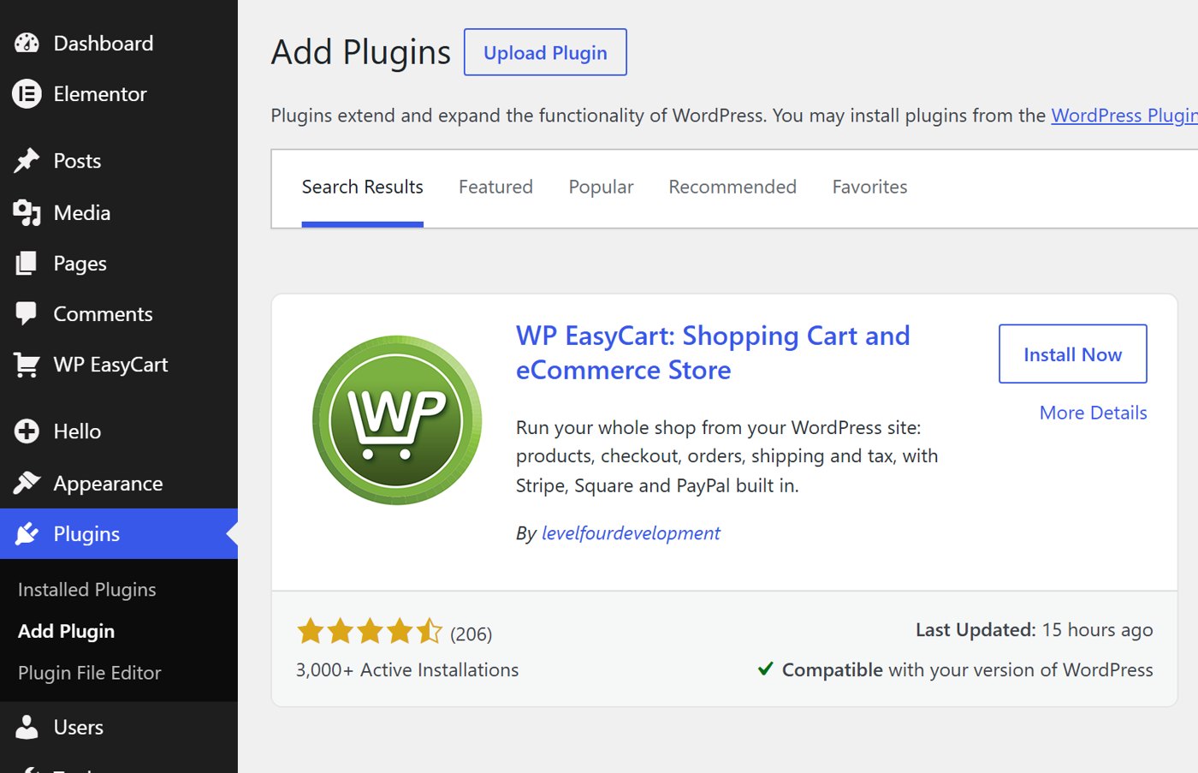This screenshot has height=773, width=1198.
Task: Open the Comments menu item
Action: [103, 314]
